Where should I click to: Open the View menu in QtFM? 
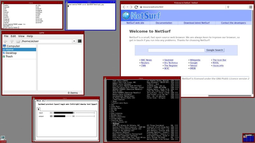pyautogui.click(x=21, y=36)
